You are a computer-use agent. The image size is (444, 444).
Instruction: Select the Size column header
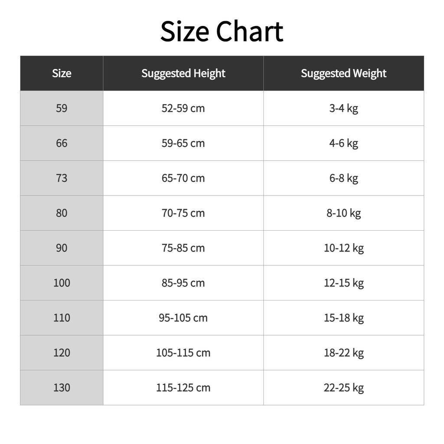point(62,73)
